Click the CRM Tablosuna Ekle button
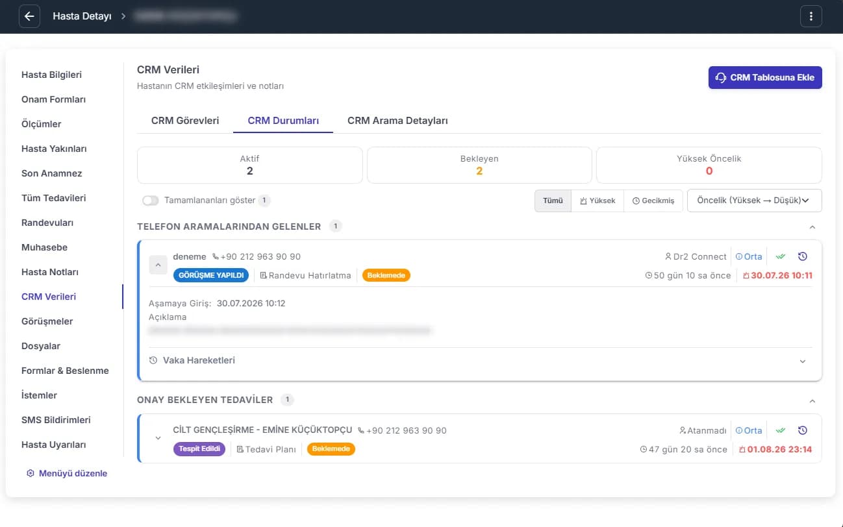This screenshot has width=843, height=527. (765, 77)
